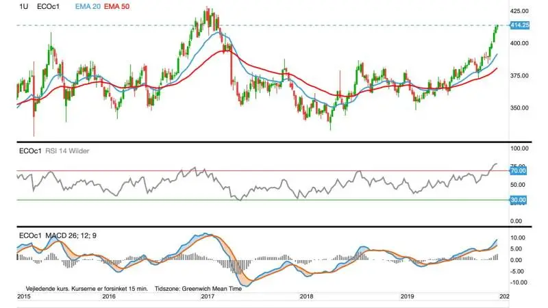548x308 pixels.
Task: Click the 414.25 current price tag
Action: point(520,25)
